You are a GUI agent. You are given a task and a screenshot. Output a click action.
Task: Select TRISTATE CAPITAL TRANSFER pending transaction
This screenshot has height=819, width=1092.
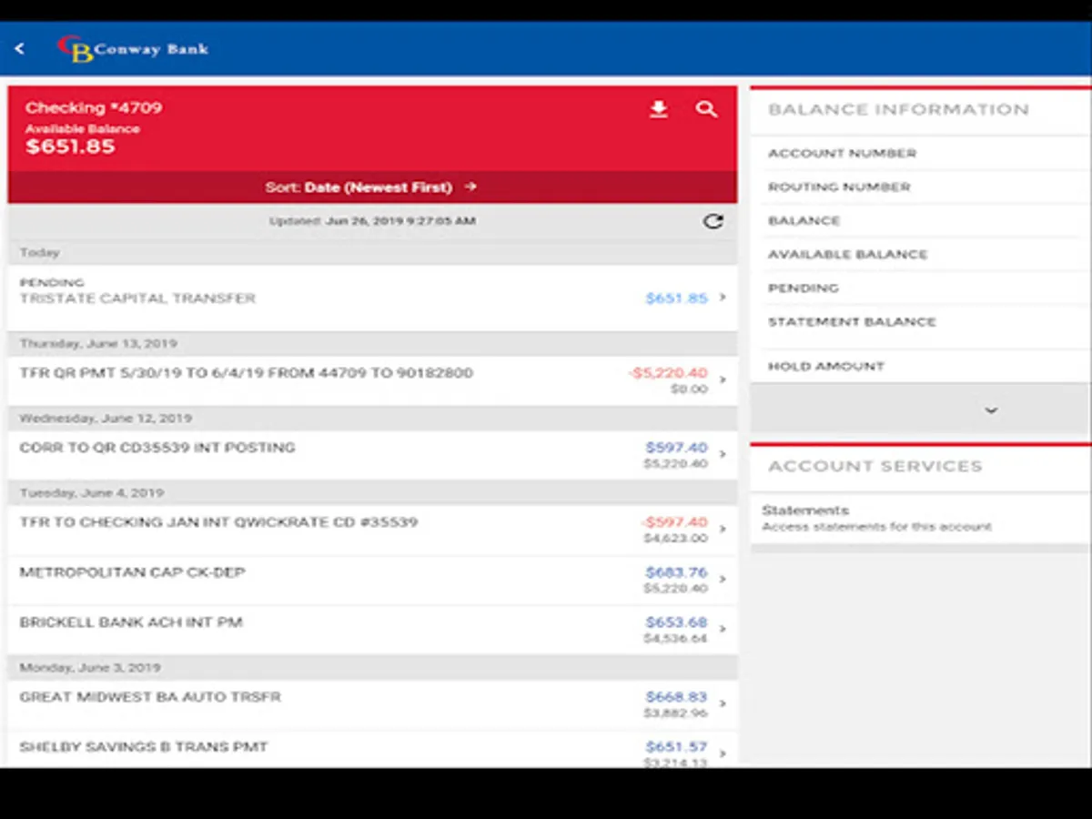coord(372,298)
